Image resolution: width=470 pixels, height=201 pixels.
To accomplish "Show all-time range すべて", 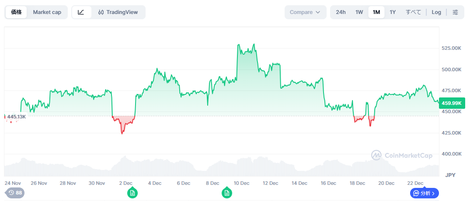I will coord(413,12).
